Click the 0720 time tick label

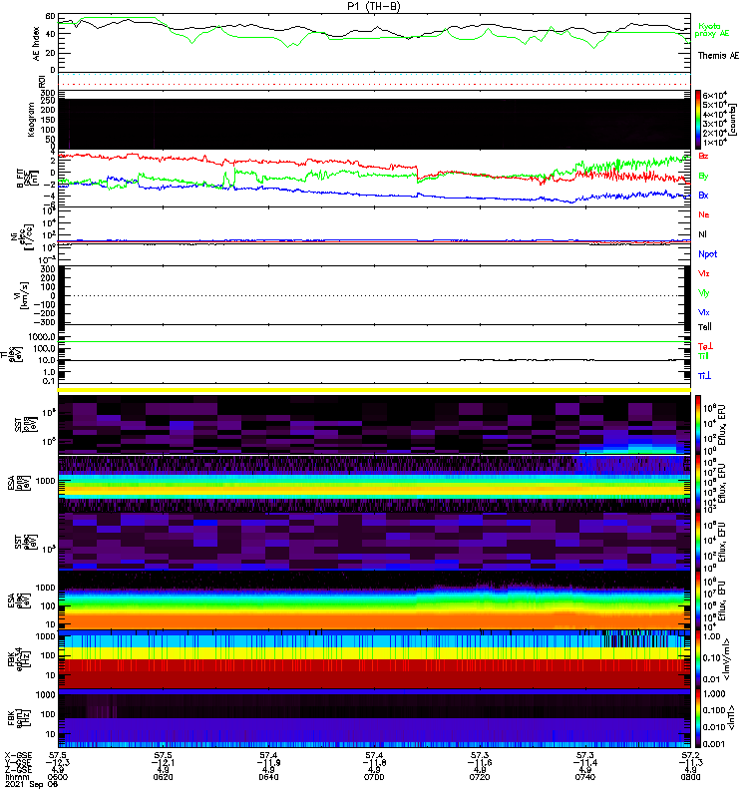pyautogui.click(x=480, y=777)
